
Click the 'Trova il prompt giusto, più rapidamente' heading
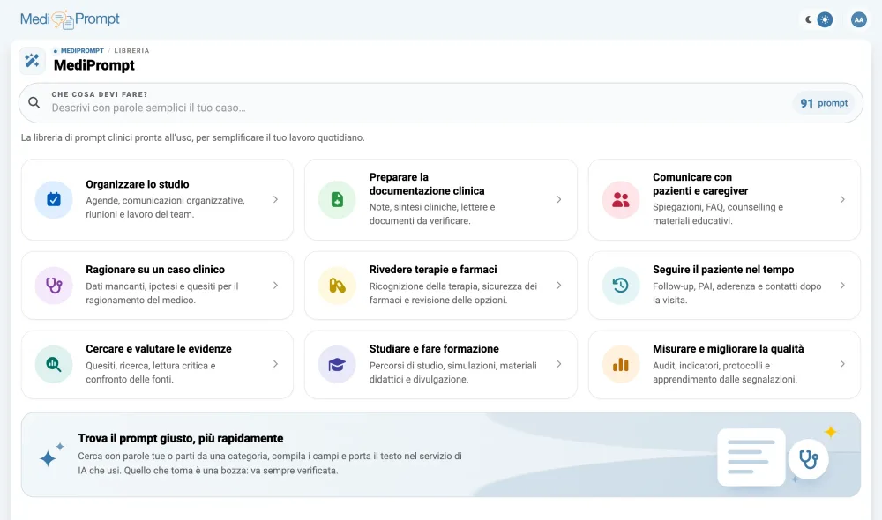tap(181, 439)
